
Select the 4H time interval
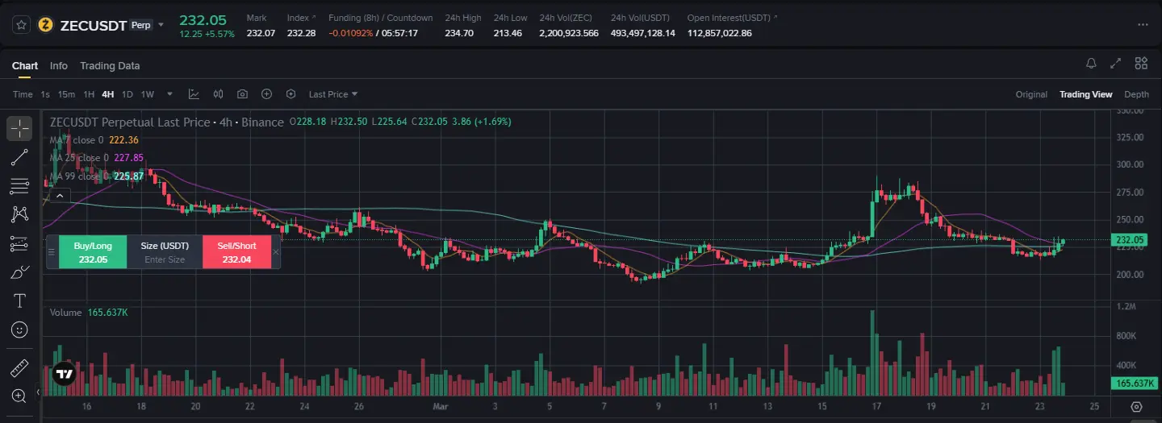point(107,94)
